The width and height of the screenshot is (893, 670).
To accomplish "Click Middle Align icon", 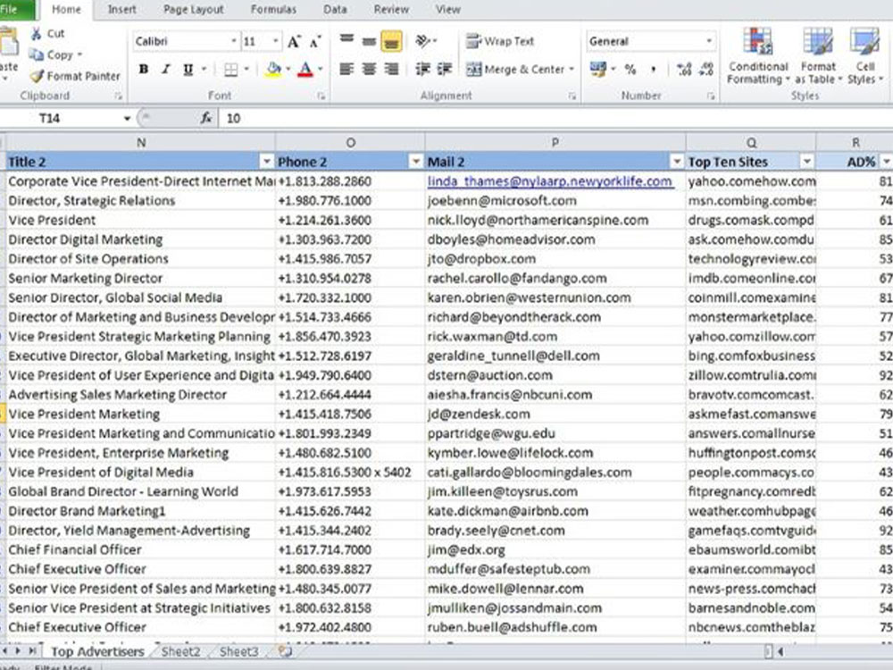I will [x=369, y=41].
